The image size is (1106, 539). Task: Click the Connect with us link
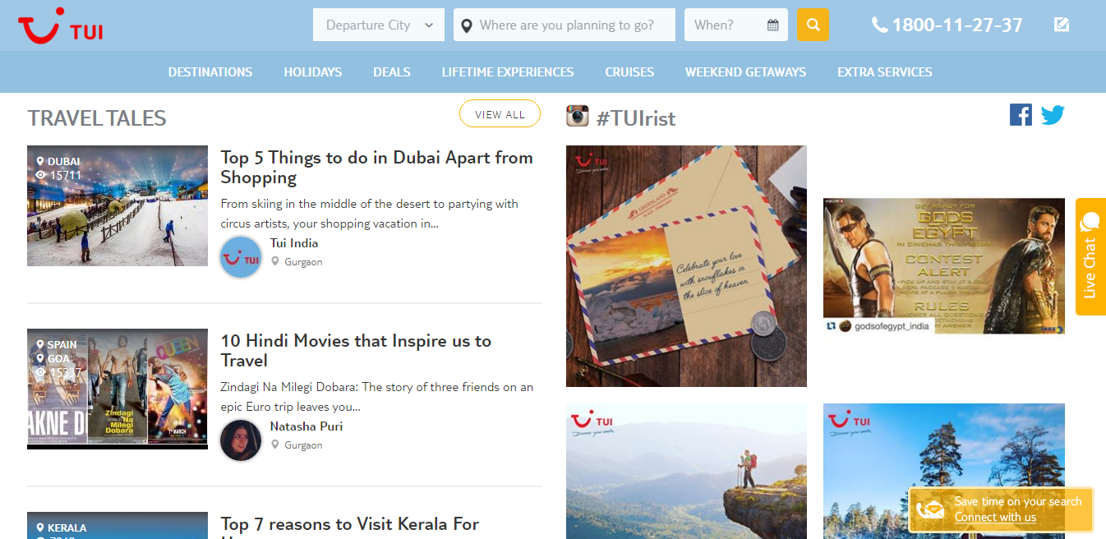995,517
